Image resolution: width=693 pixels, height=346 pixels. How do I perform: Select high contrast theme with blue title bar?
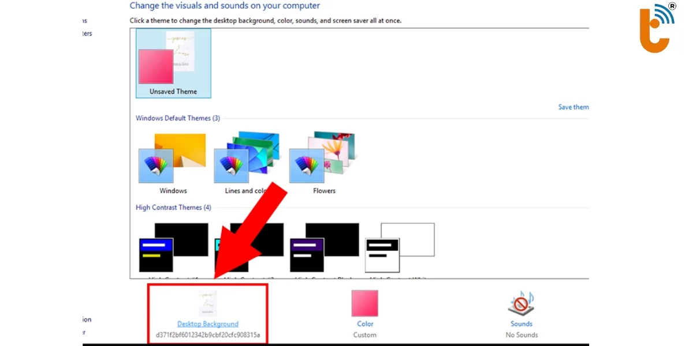click(173, 248)
